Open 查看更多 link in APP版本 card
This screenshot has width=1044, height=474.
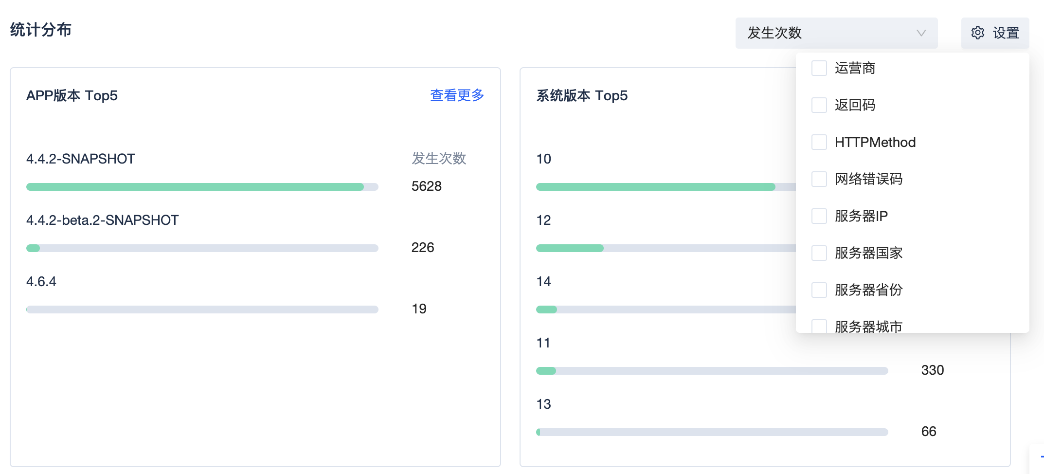(x=457, y=95)
